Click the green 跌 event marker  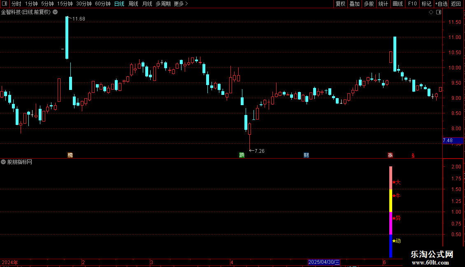[x=242, y=155]
